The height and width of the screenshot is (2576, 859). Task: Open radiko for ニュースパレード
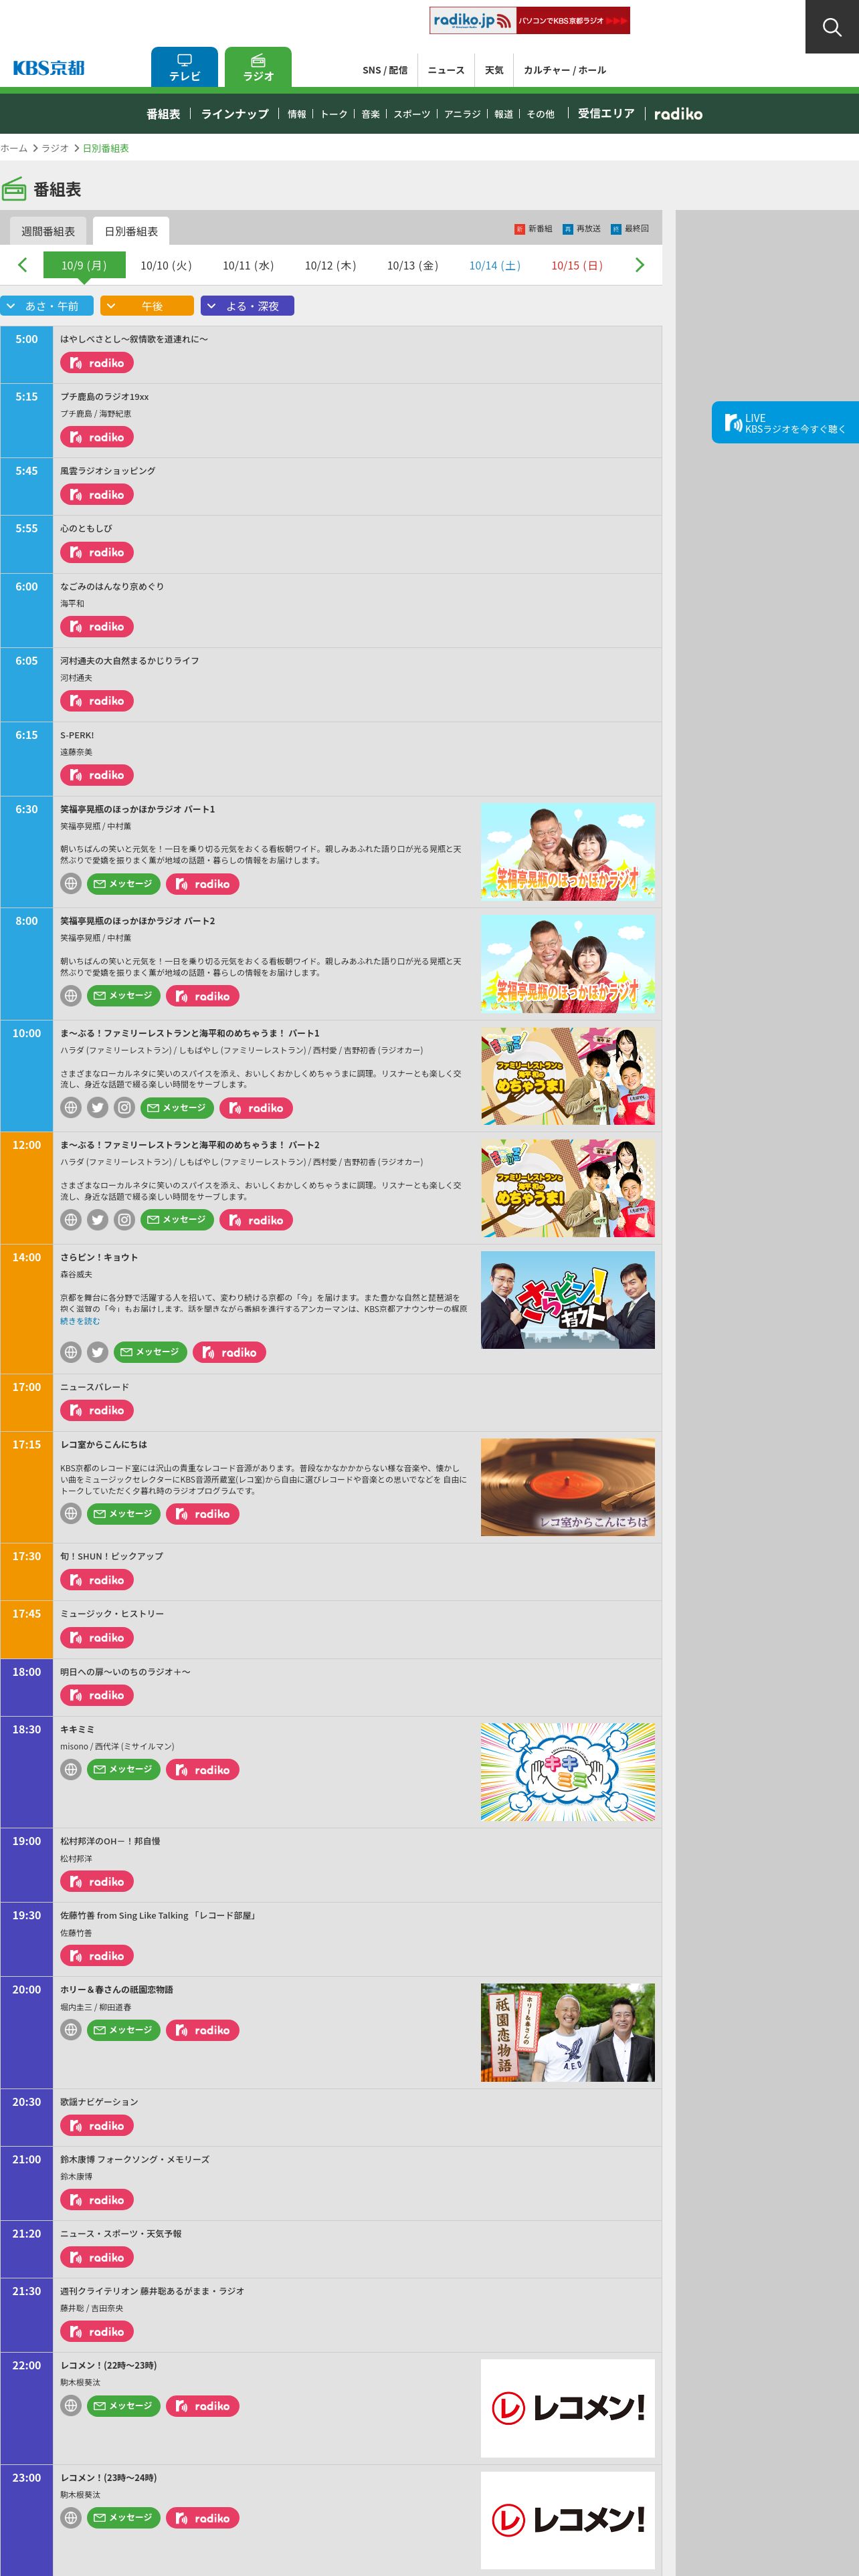(x=97, y=1410)
